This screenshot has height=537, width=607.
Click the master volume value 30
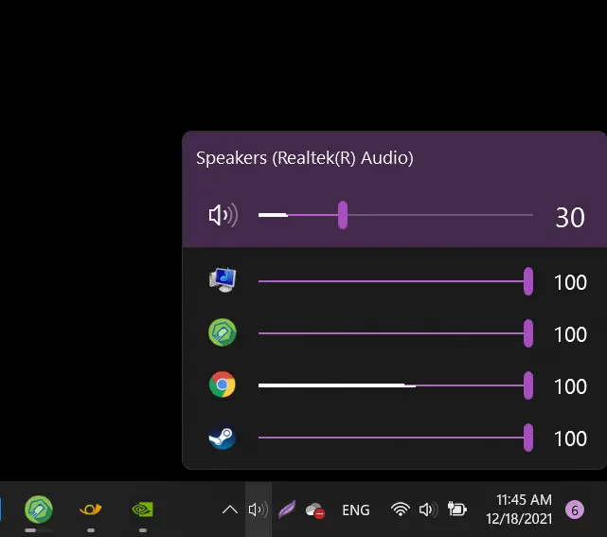[x=570, y=217]
